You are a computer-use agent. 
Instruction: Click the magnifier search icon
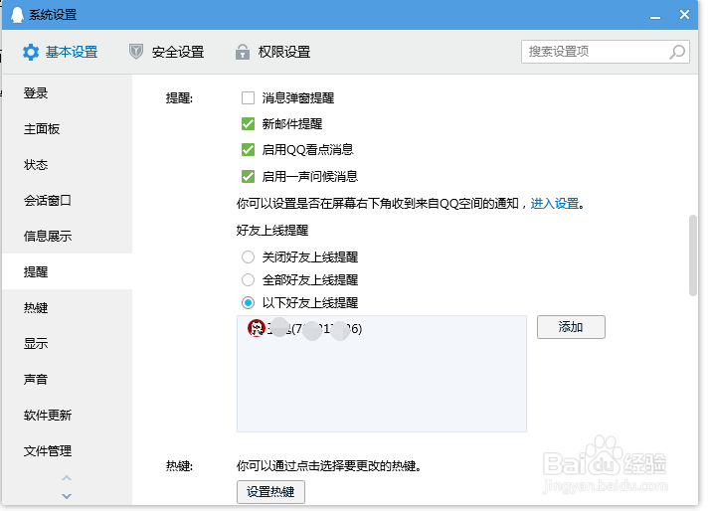pos(677,52)
